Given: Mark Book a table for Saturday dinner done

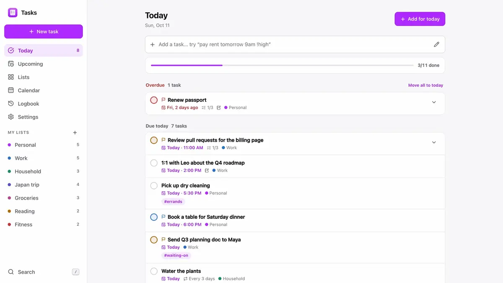Looking at the screenshot, I should point(154,217).
